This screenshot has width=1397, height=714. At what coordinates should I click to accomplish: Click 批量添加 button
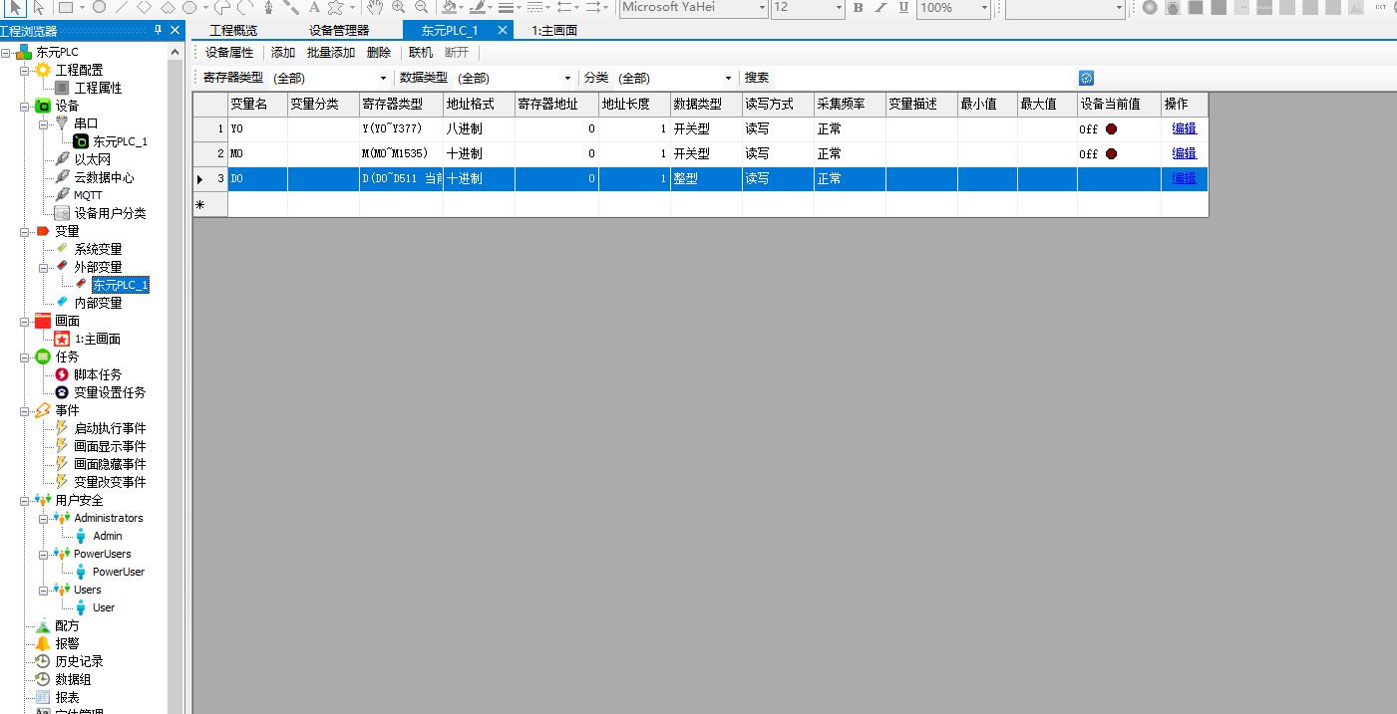pyautogui.click(x=331, y=52)
